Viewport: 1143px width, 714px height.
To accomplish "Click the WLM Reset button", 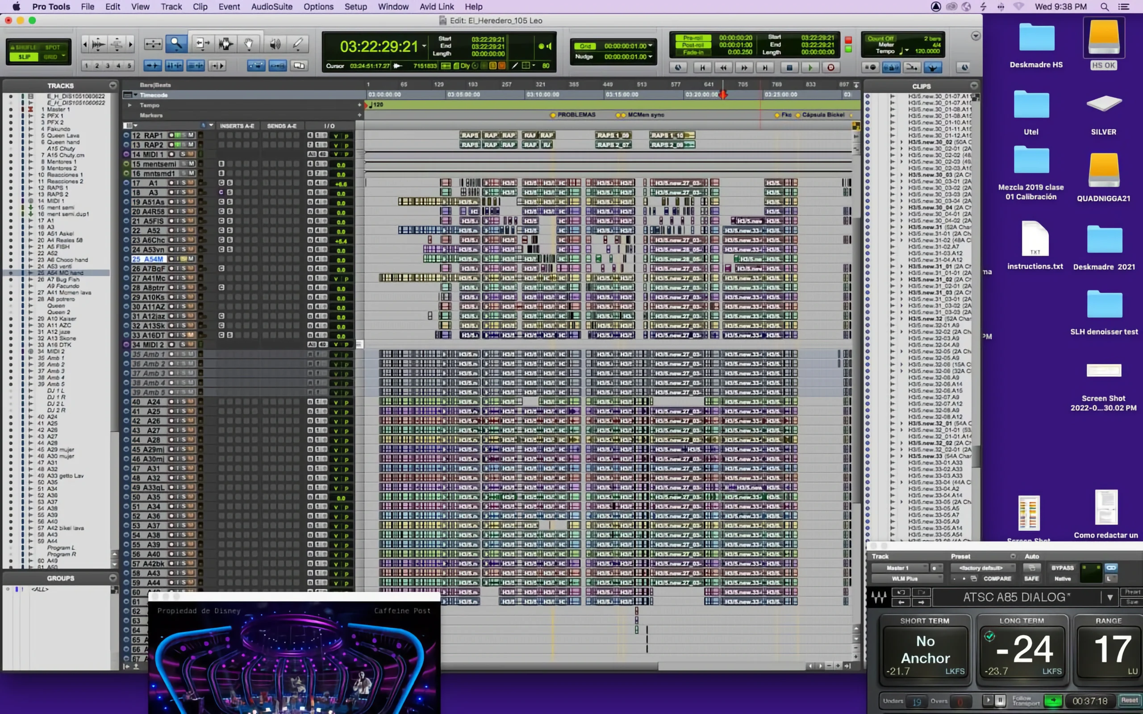I will (x=1129, y=701).
